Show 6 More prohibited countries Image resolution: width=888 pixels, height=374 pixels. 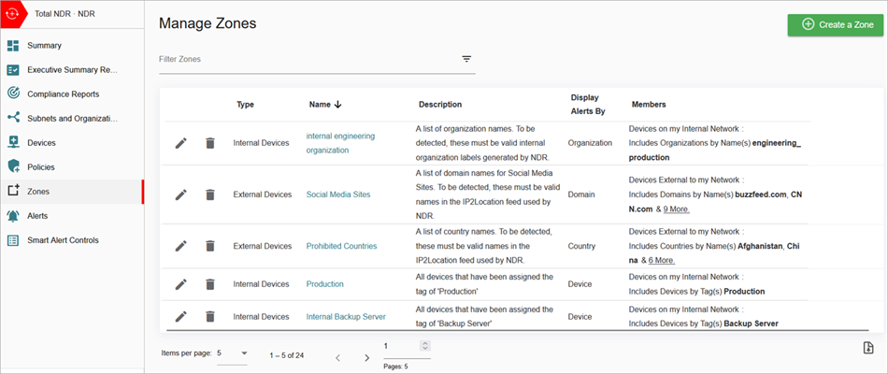click(662, 261)
